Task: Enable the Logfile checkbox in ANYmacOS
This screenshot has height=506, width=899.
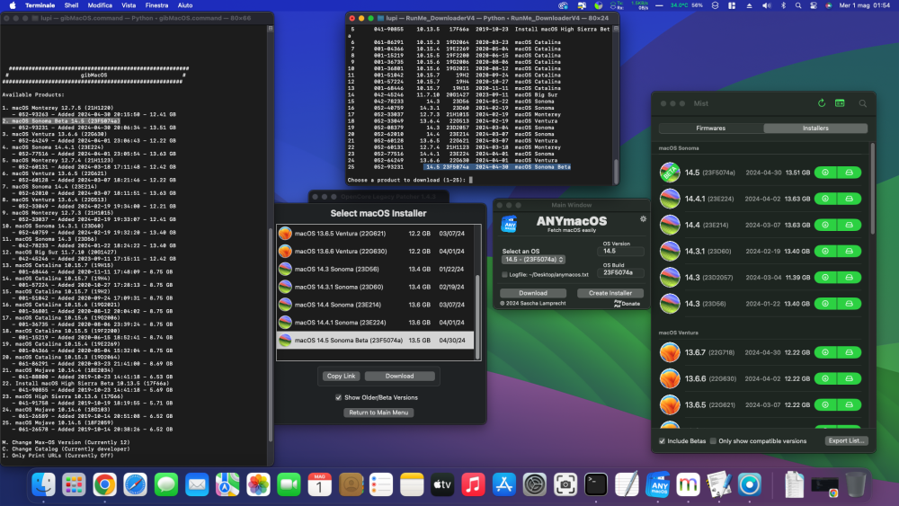Action: pyautogui.click(x=504, y=274)
